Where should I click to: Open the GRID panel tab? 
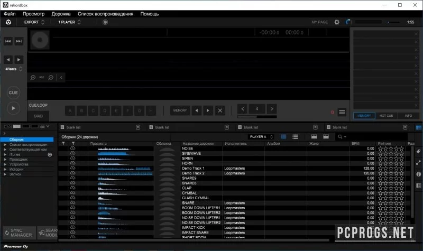(x=38, y=116)
